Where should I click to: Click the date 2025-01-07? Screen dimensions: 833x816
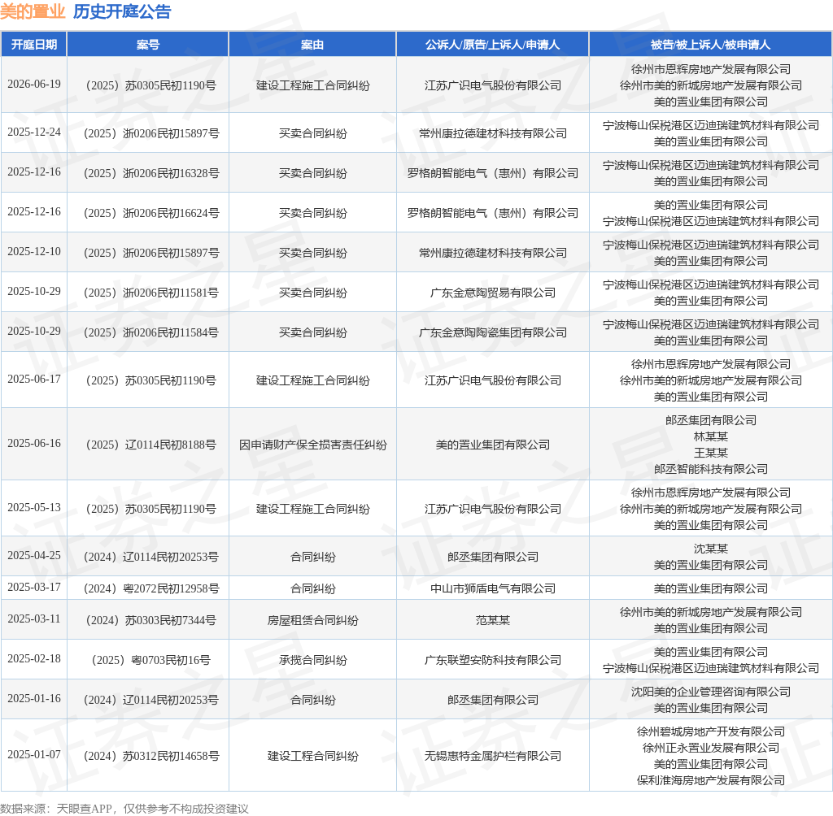[34, 754]
